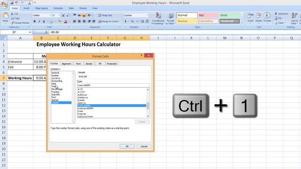Toggle Wrap Text for the cell

tap(105, 15)
